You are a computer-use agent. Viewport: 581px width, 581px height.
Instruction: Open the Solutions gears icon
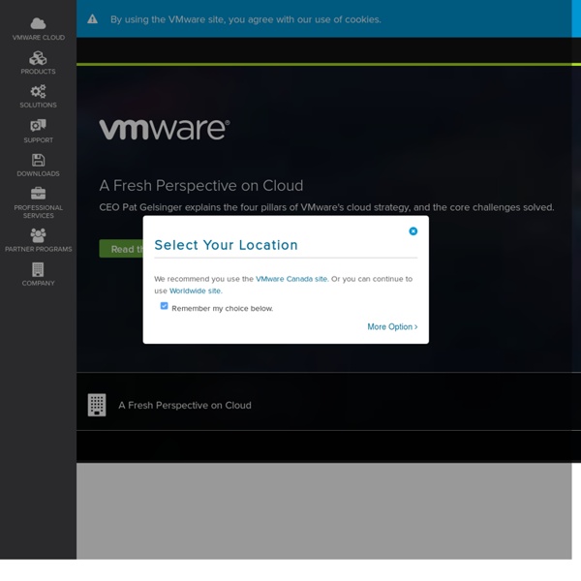(x=38, y=91)
